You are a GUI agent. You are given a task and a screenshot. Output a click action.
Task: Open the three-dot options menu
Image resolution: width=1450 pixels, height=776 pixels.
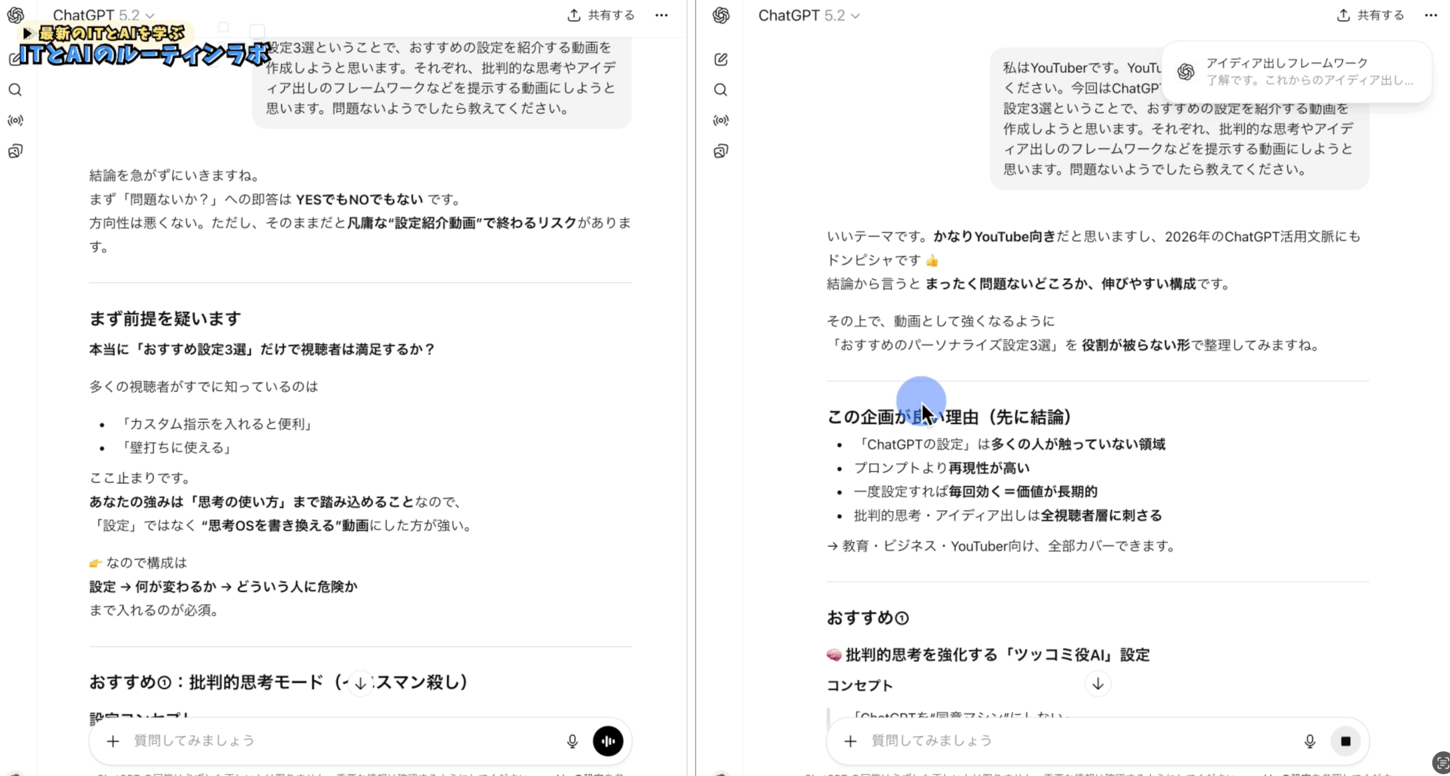point(662,15)
